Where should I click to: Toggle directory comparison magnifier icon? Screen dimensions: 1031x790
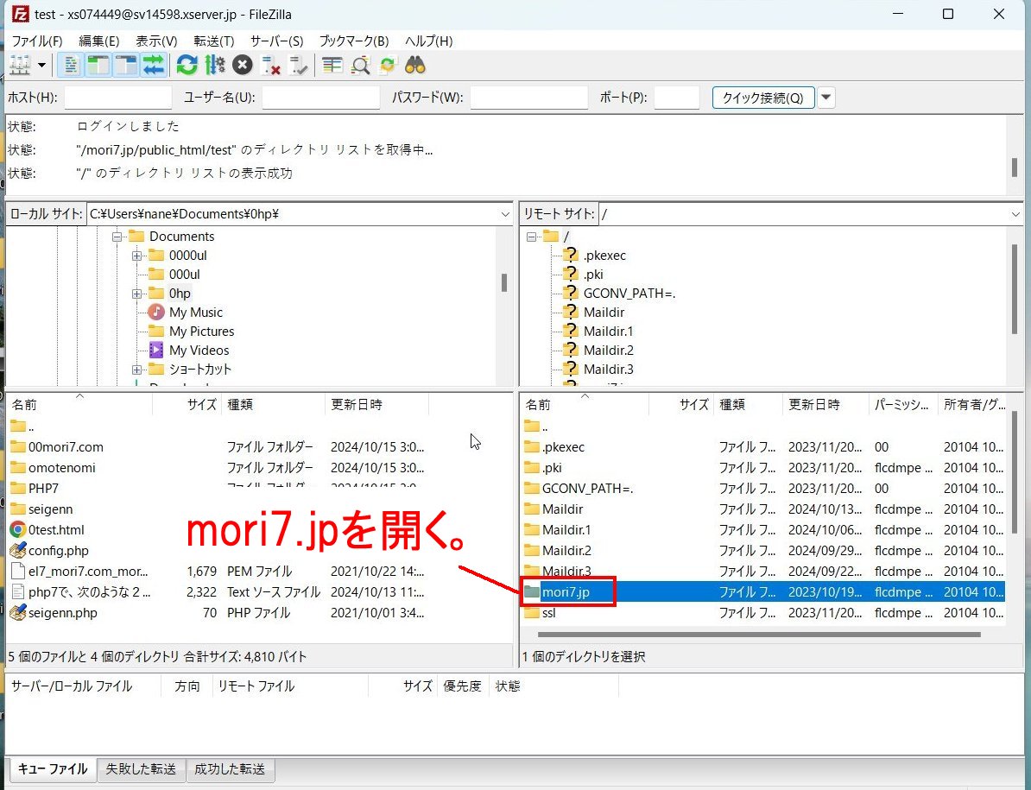(x=360, y=65)
